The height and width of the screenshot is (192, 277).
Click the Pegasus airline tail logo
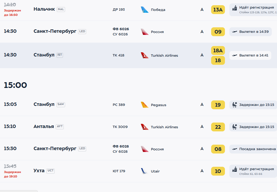tap(144, 105)
